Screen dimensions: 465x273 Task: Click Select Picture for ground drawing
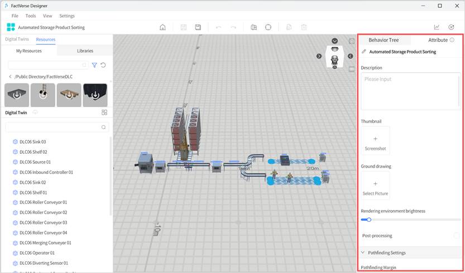click(375, 186)
